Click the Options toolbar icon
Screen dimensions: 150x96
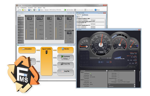coord(39,10)
